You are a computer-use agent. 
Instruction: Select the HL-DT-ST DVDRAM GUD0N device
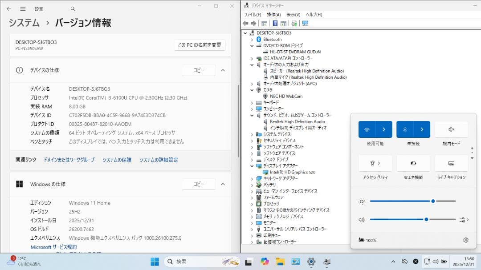pyautogui.click(x=295, y=52)
